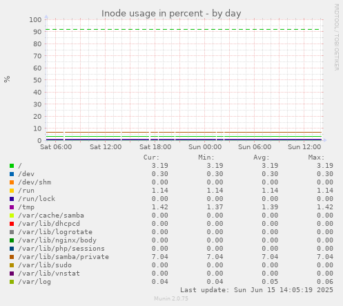
Task: Click the 'Sat 06:00' x-axis label
Action: tap(56, 147)
